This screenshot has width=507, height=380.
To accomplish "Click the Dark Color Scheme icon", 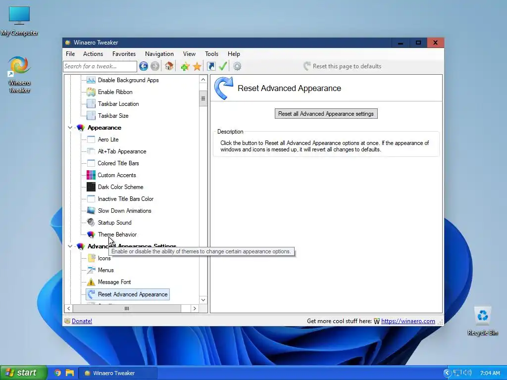I will pyautogui.click(x=91, y=187).
